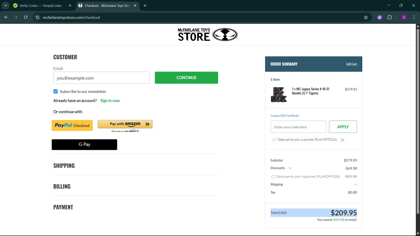The width and height of the screenshot is (420, 236).
Task: Click Edit Cart link in Order Summary
Action: [x=351, y=64]
